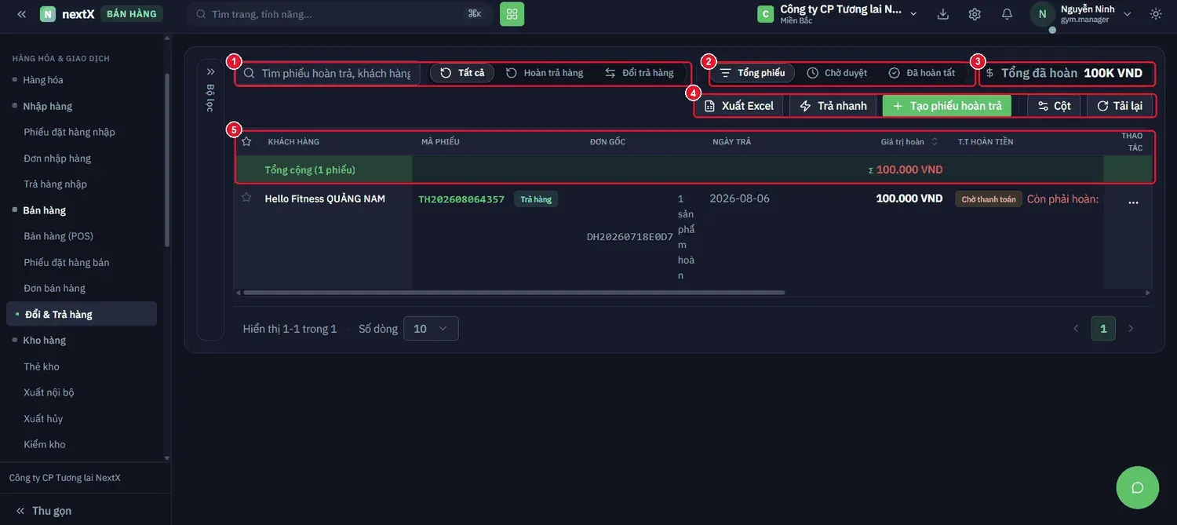Open the Cột column settings button
Image resolution: width=1177 pixels, height=525 pixels.
tap(1054, 106)
